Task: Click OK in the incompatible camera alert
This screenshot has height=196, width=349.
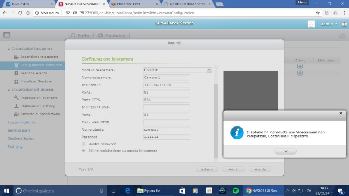Action: pyautogui.click(x=285, y=151)
